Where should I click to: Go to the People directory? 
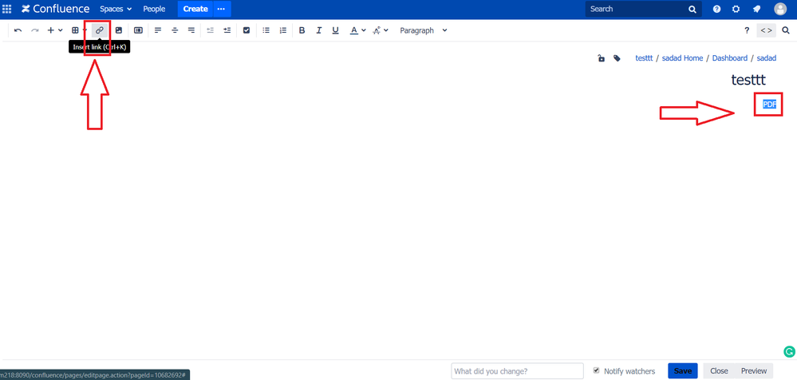coord(154,9)
